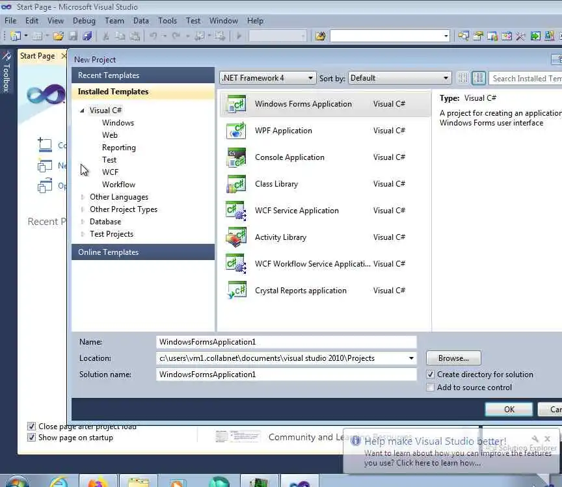Click the Redo arrow toolbar icon
562x487 pixels.
click(x=176, y=36)
